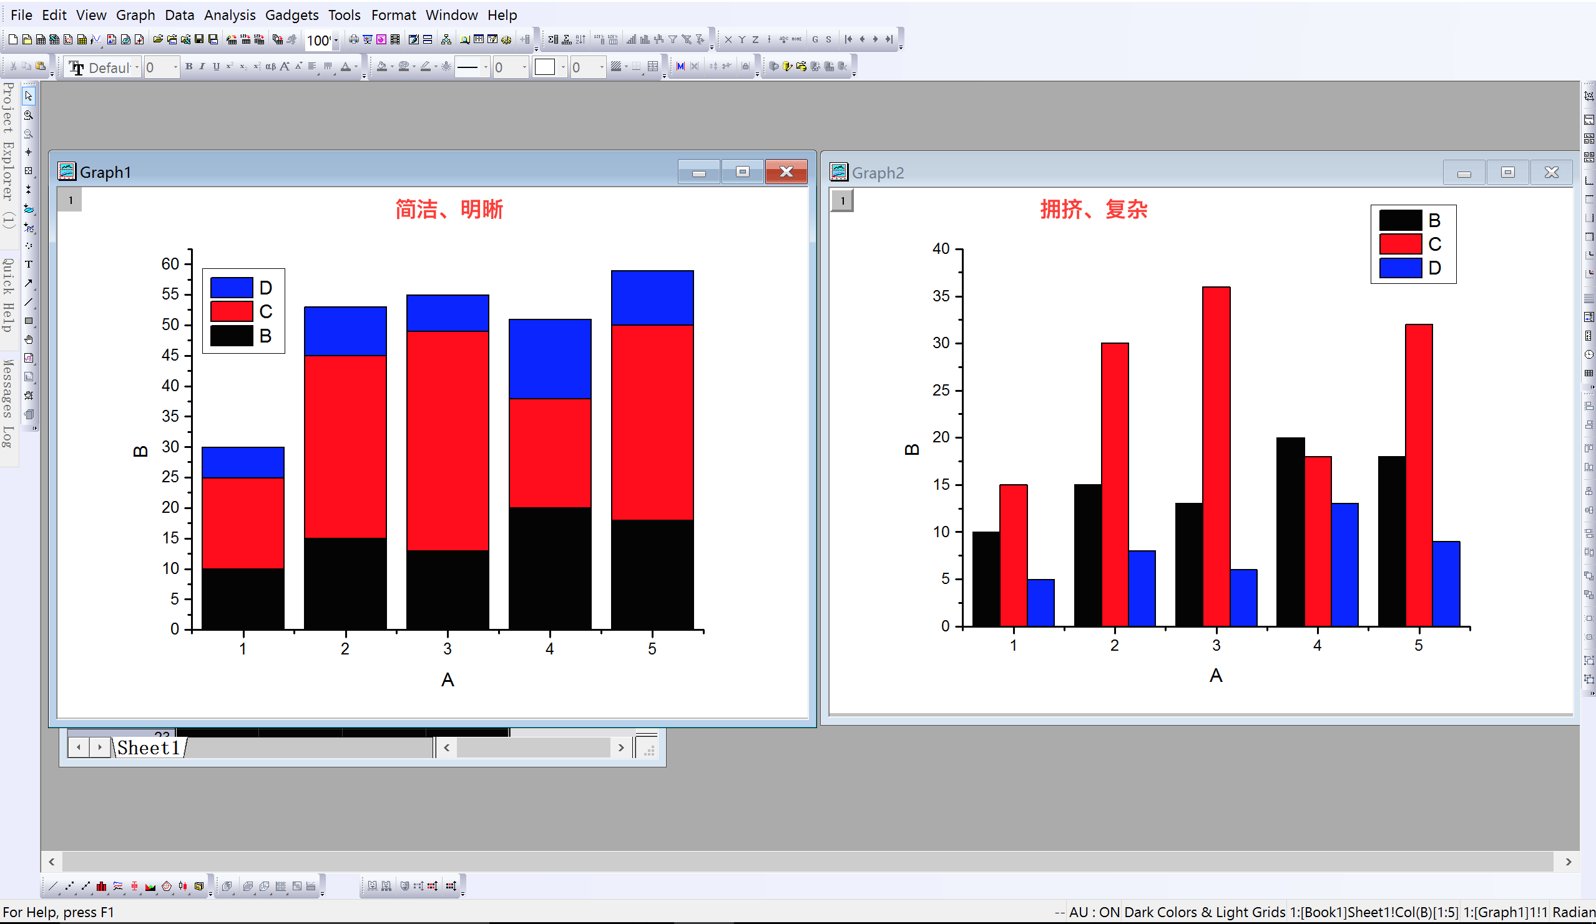The width and height of the screenshot is (1596, 924).
Task: Click the Move to First icon
Action: 849,39
